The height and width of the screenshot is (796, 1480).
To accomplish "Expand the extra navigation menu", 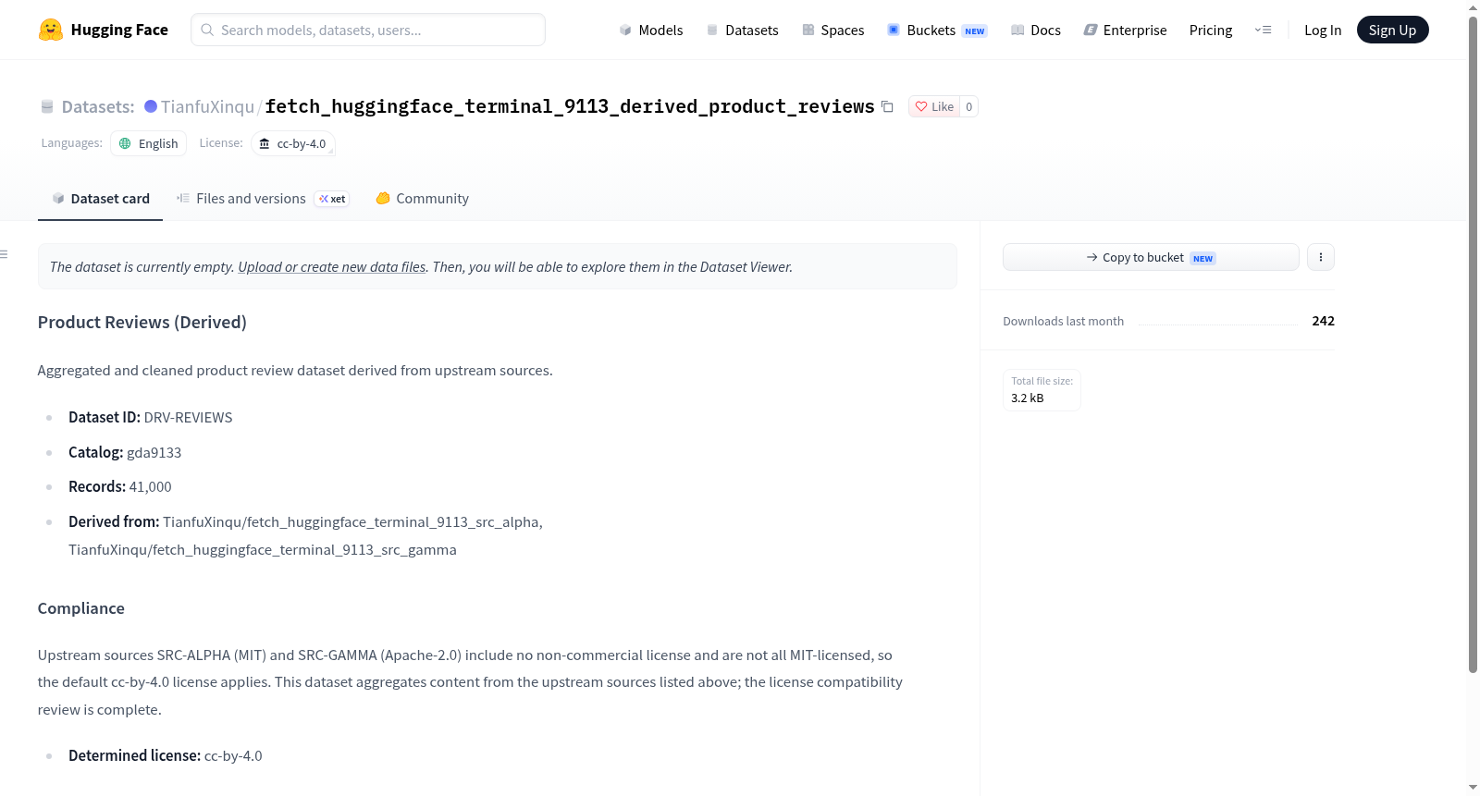I will pyautogui.click(x=1263, y=30).
